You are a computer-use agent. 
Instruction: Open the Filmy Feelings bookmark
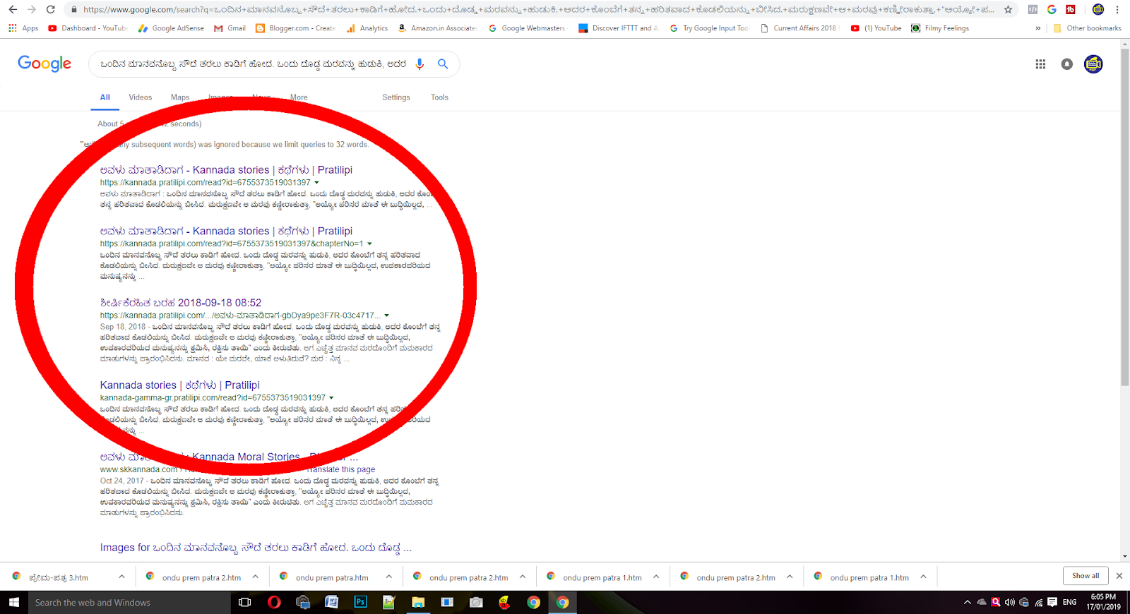(940, 28)
